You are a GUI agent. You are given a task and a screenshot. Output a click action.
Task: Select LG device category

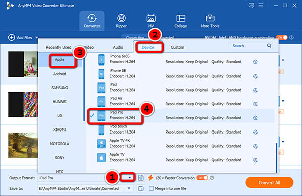click(60, 115)
